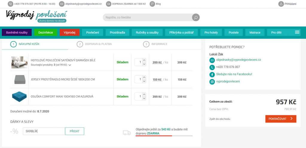Increase quantity of Jersey prostěradlo
This screenshot has height=148, width=306.
[144, 77]
